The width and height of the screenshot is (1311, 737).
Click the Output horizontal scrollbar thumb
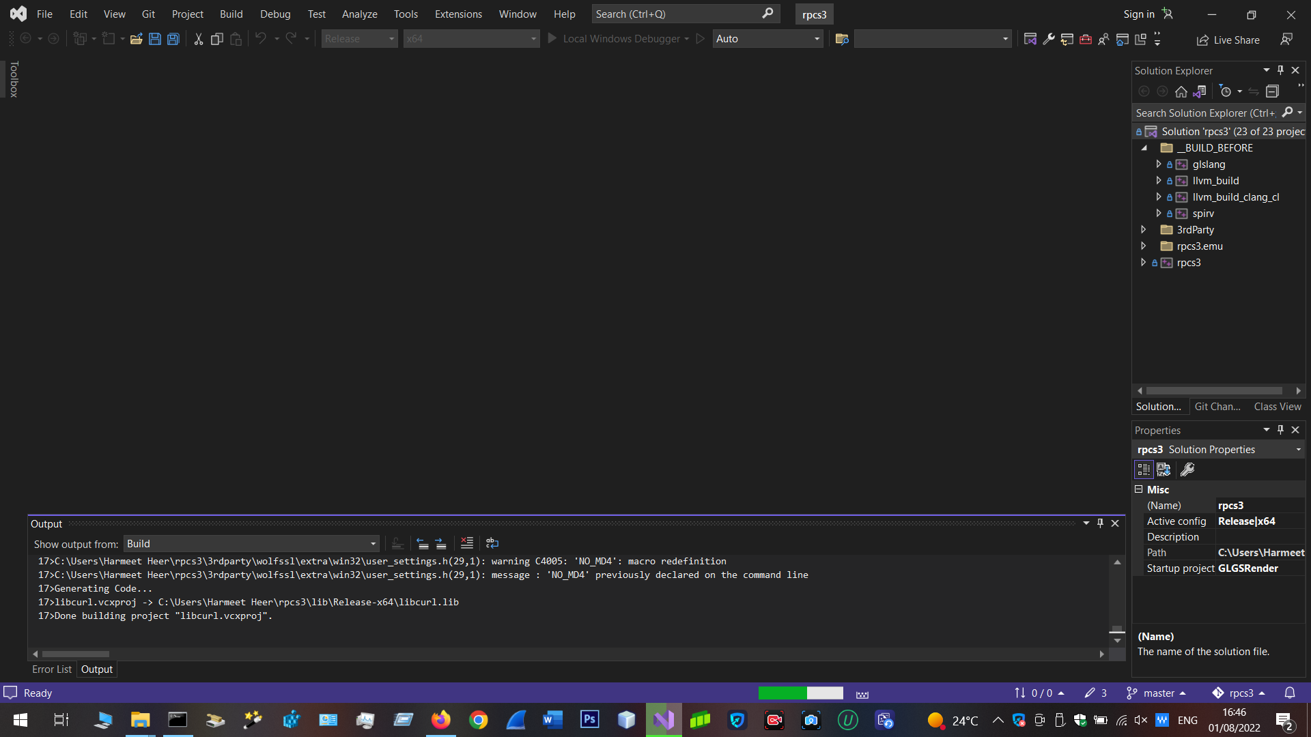tap(75, 654)
